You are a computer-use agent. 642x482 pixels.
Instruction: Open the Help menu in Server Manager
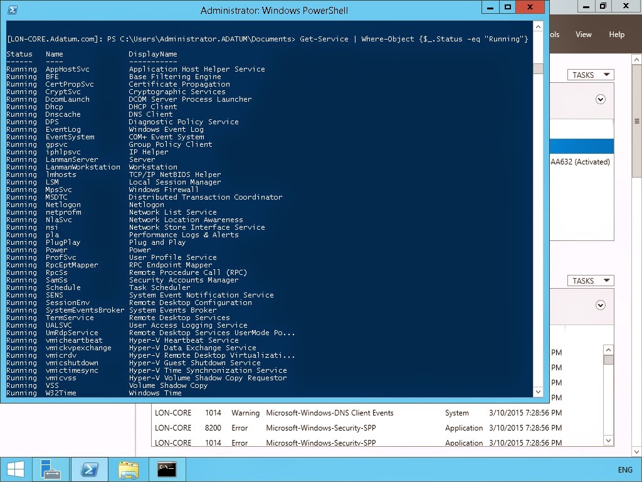pos(617,35)
